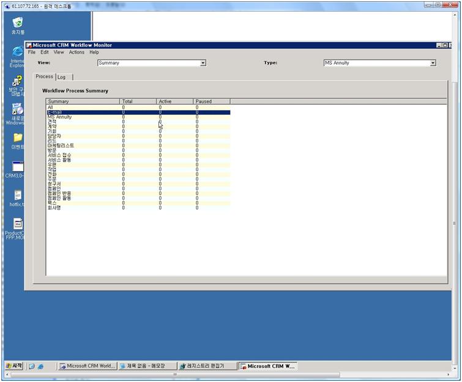Open the security configuration wizard desktop icon
This screenshot has height=382, width=462.
[x=17, y=86]
